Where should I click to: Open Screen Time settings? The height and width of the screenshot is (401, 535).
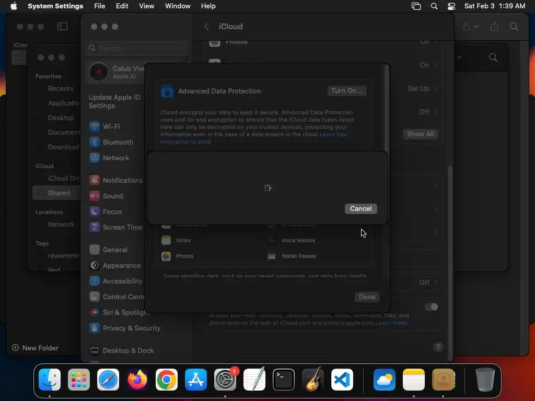(x=116, y=228)
